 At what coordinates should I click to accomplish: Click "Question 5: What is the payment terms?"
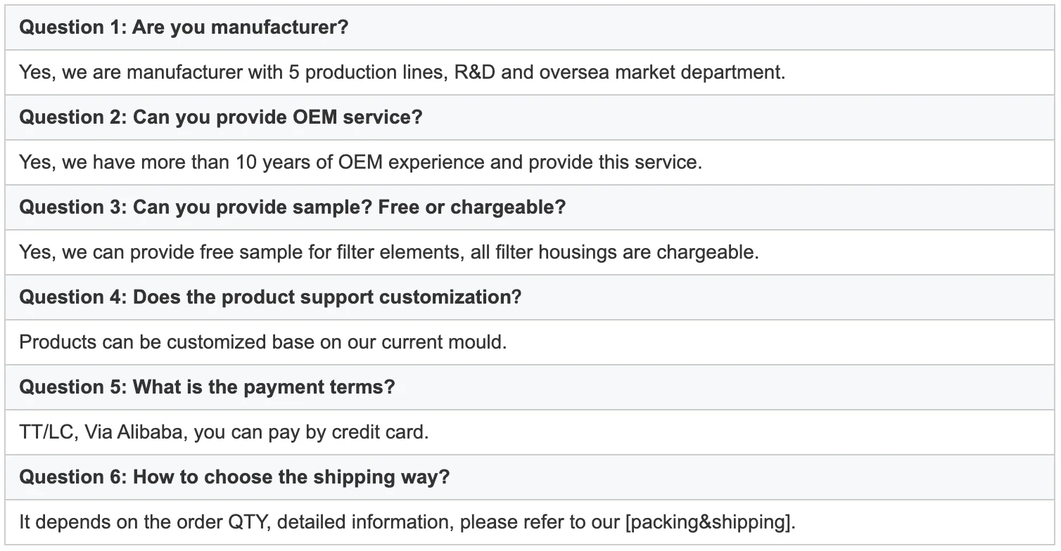click(207, 387)
